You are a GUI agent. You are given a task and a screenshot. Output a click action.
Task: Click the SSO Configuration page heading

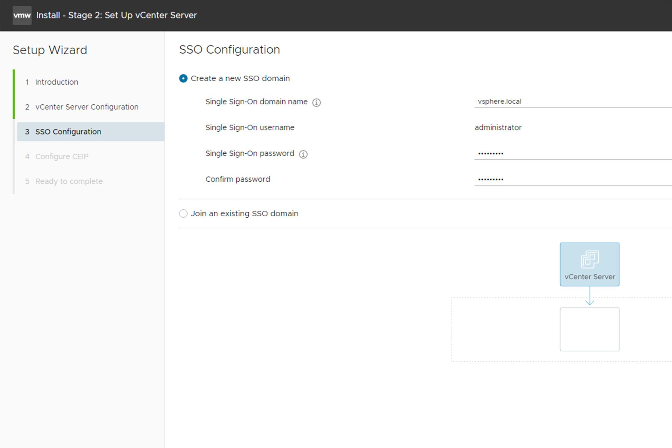pos(230,50)
